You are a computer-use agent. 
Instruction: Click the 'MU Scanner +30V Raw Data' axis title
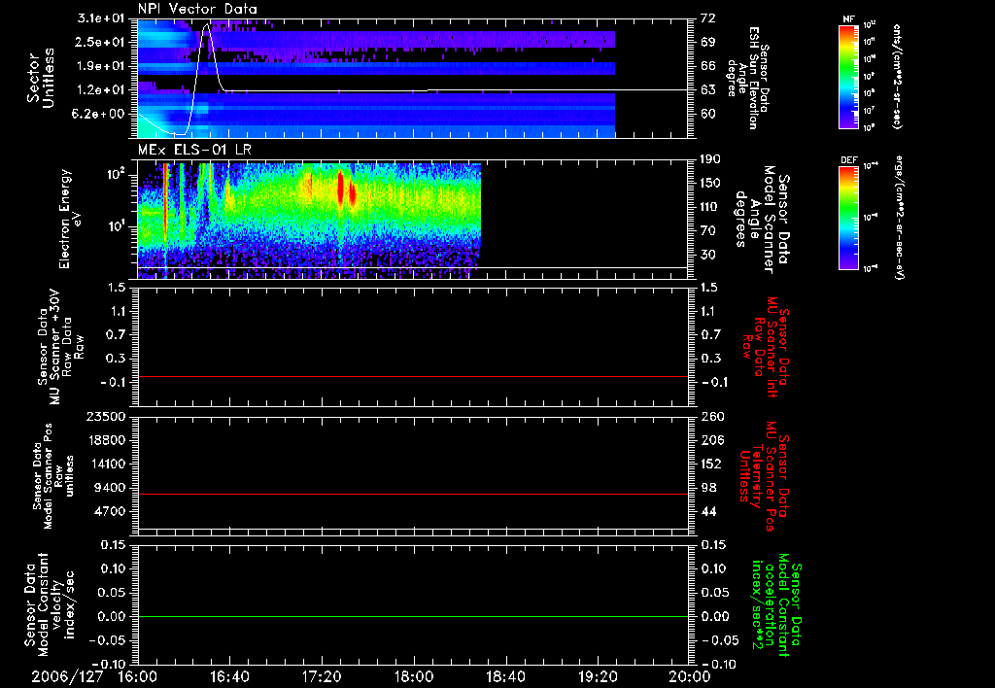click(x=60, y=347)
